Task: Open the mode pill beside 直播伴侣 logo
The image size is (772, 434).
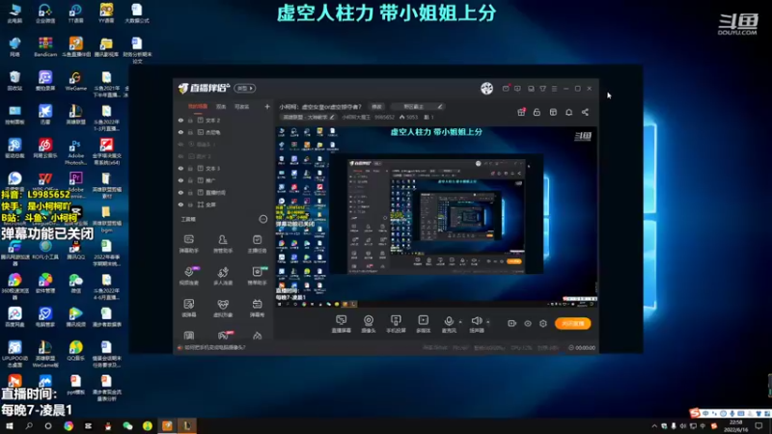Action: tap(245, 88)
